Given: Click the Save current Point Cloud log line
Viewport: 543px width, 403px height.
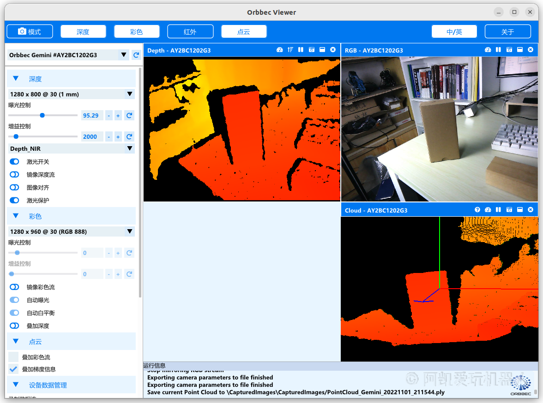Looking at the screenshot, I should pos(296,392).
